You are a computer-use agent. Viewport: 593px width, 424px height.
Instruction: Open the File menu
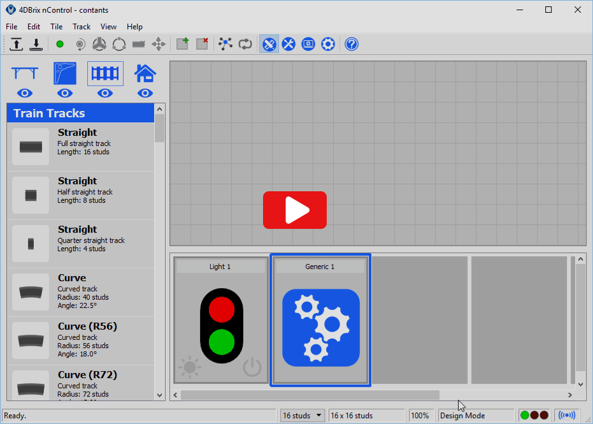tap(11, 27)
